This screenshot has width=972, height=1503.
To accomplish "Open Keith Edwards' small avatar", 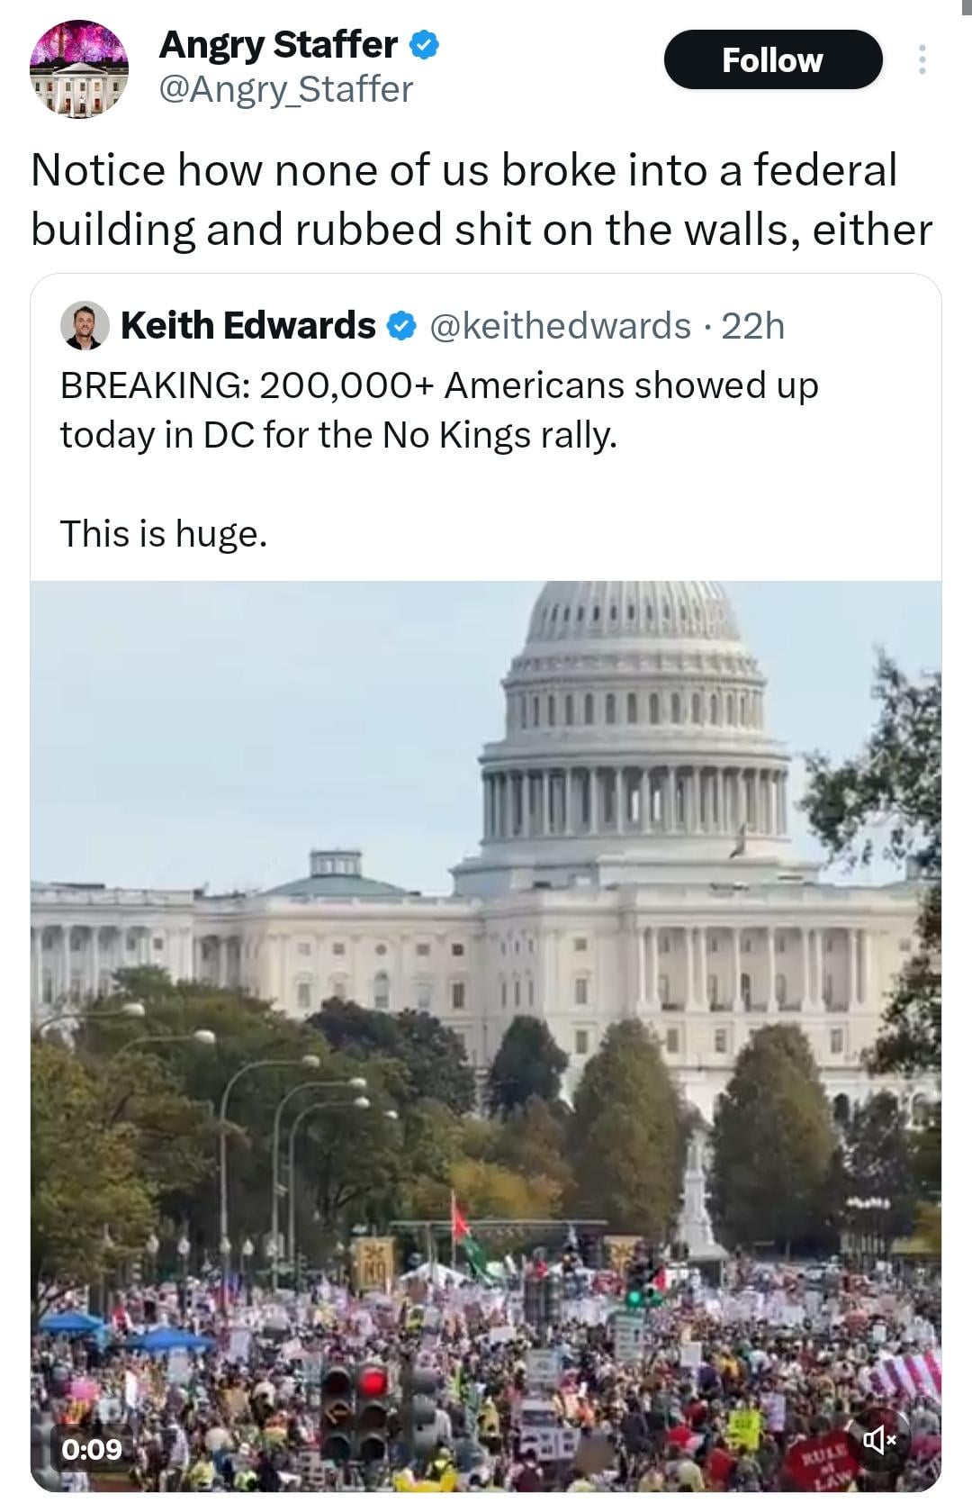I will point(85,325).
